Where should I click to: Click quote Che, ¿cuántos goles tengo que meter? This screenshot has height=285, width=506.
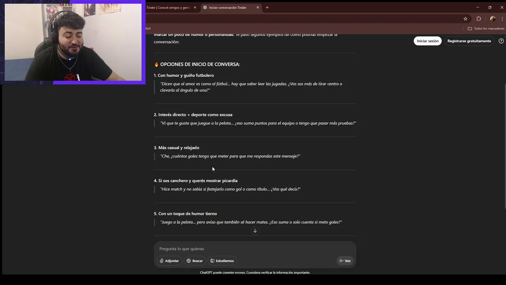click(230, 156)
